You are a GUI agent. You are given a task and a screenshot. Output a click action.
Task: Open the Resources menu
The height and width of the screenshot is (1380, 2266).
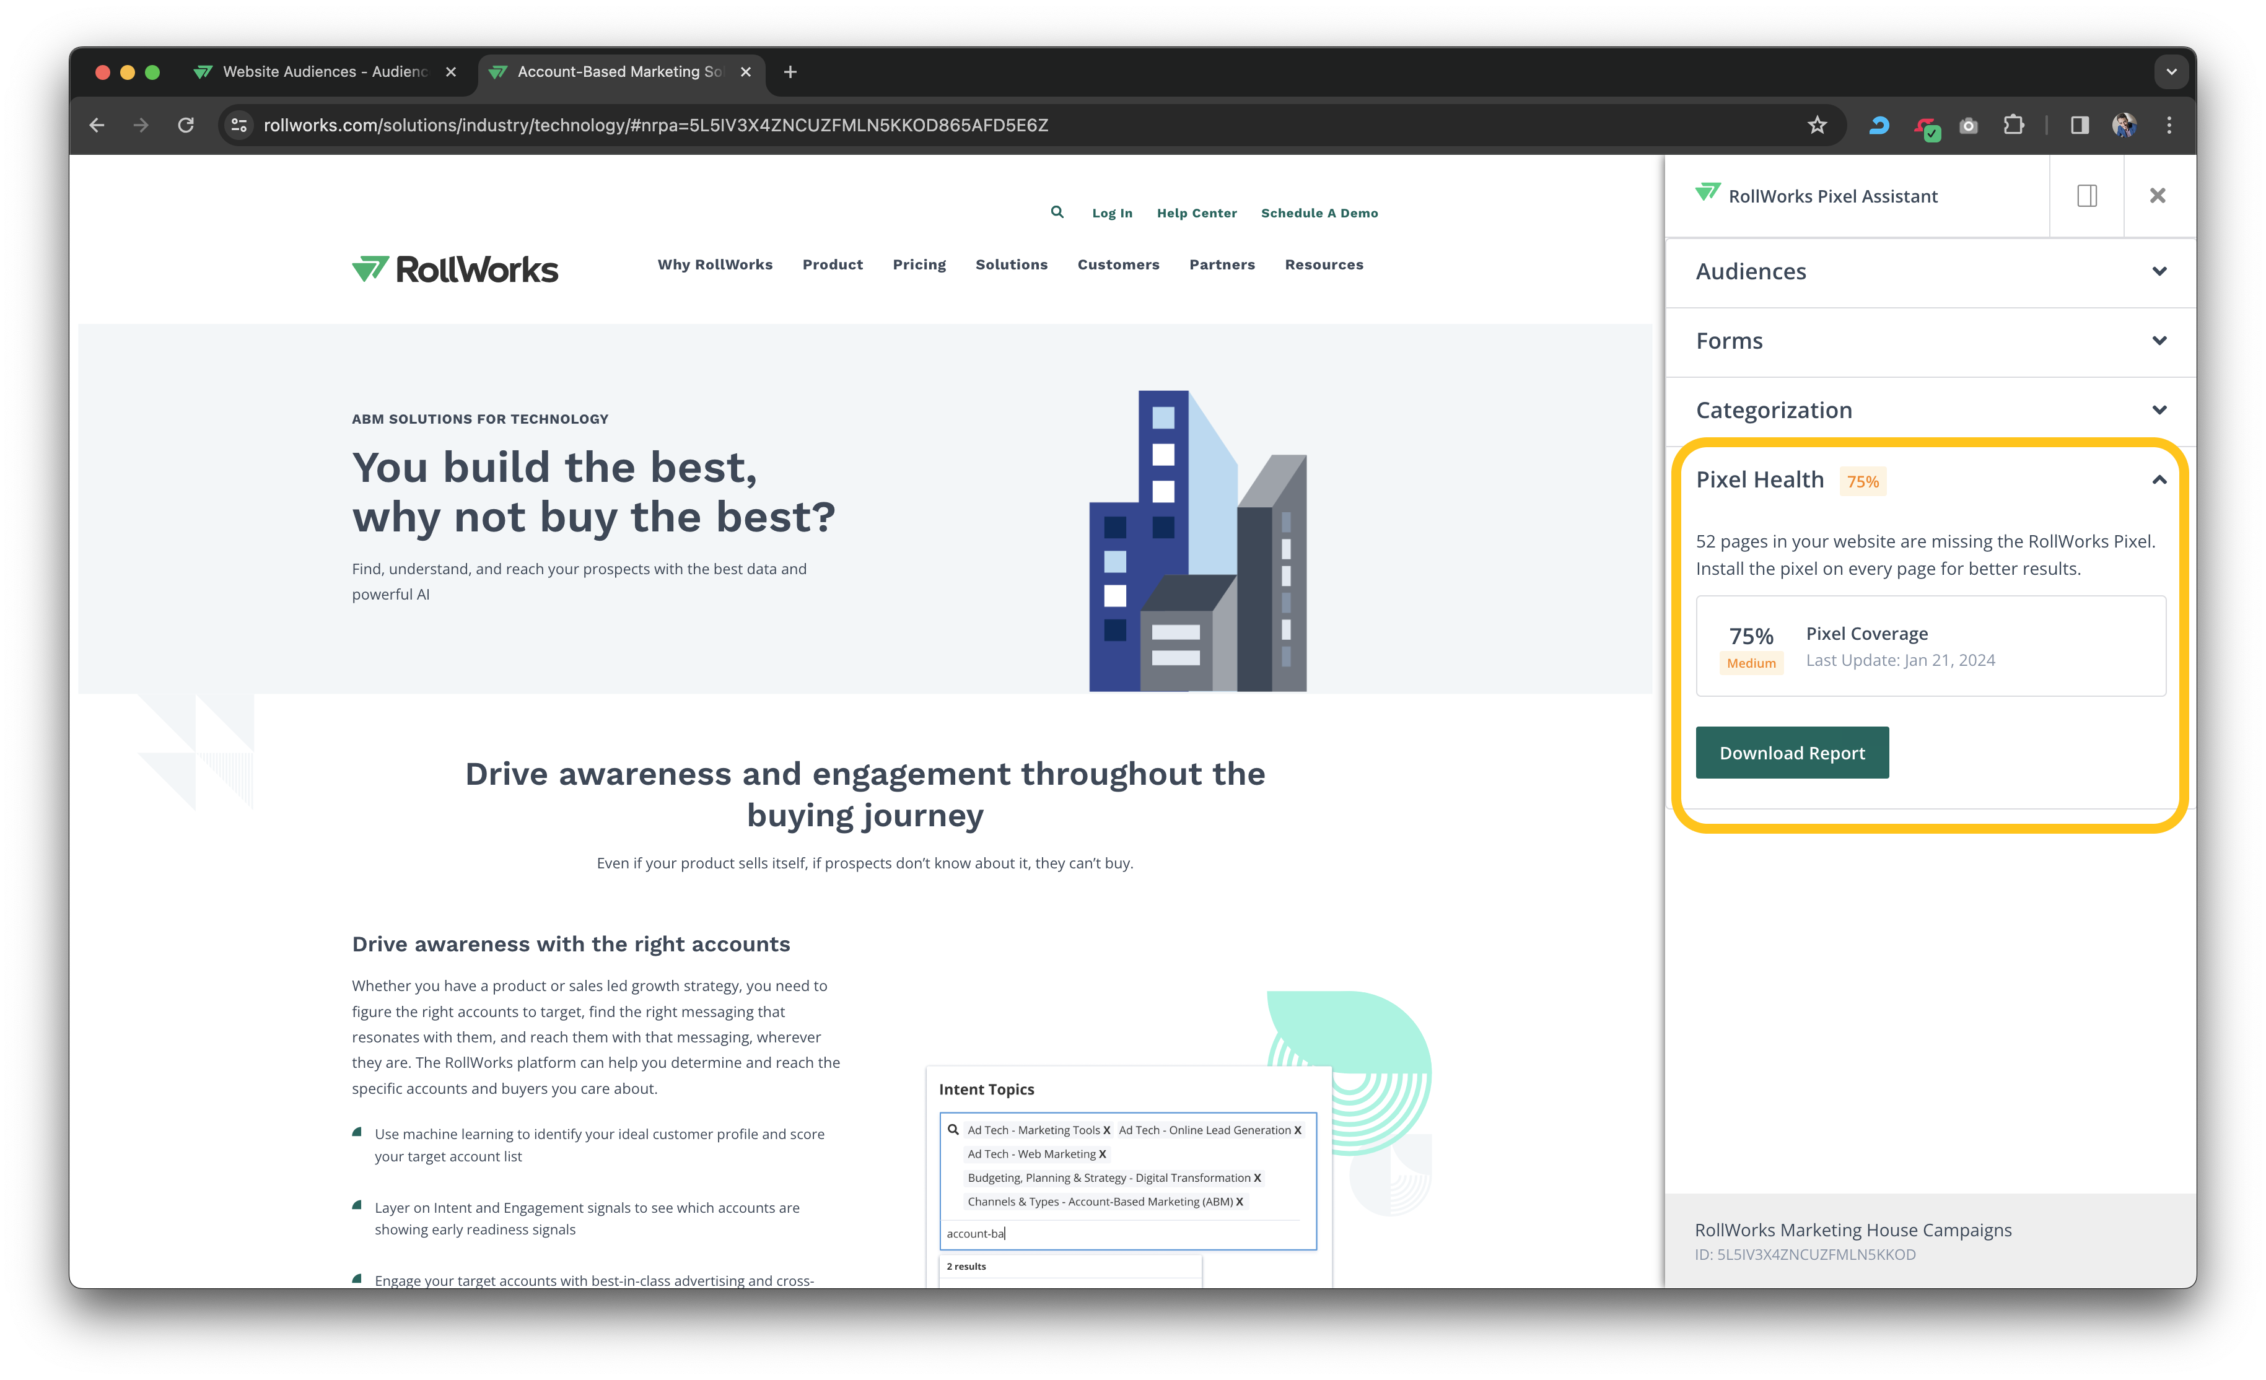tap(1323, 264)
